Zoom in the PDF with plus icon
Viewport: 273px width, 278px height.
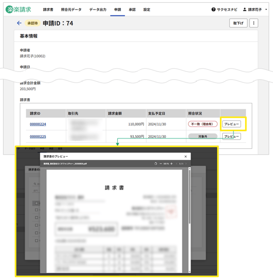coord(171,164)
